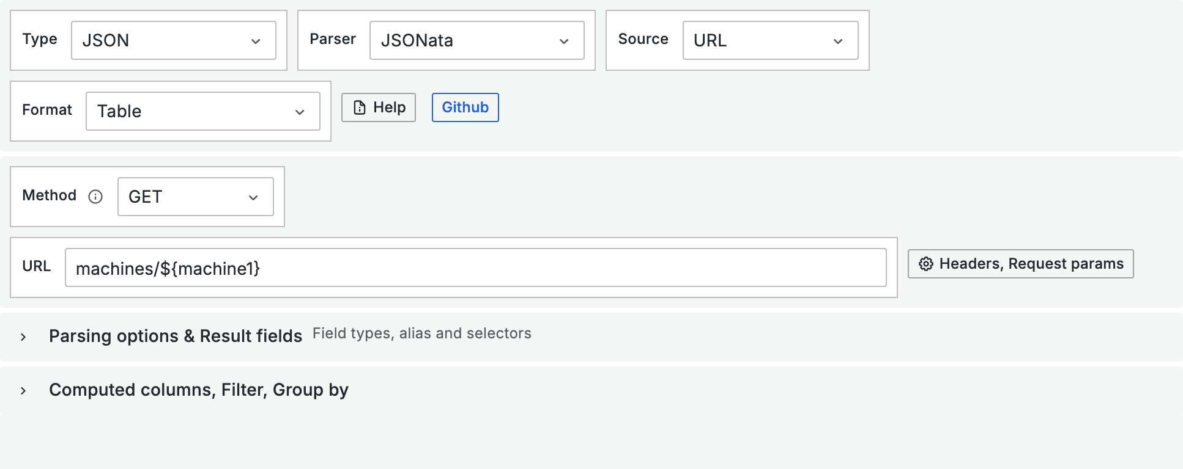The height and width of the screenshot is (469, 1183).
Task: Click the chevron arrow in Source dropdown
Action: (x=838, y=41)
